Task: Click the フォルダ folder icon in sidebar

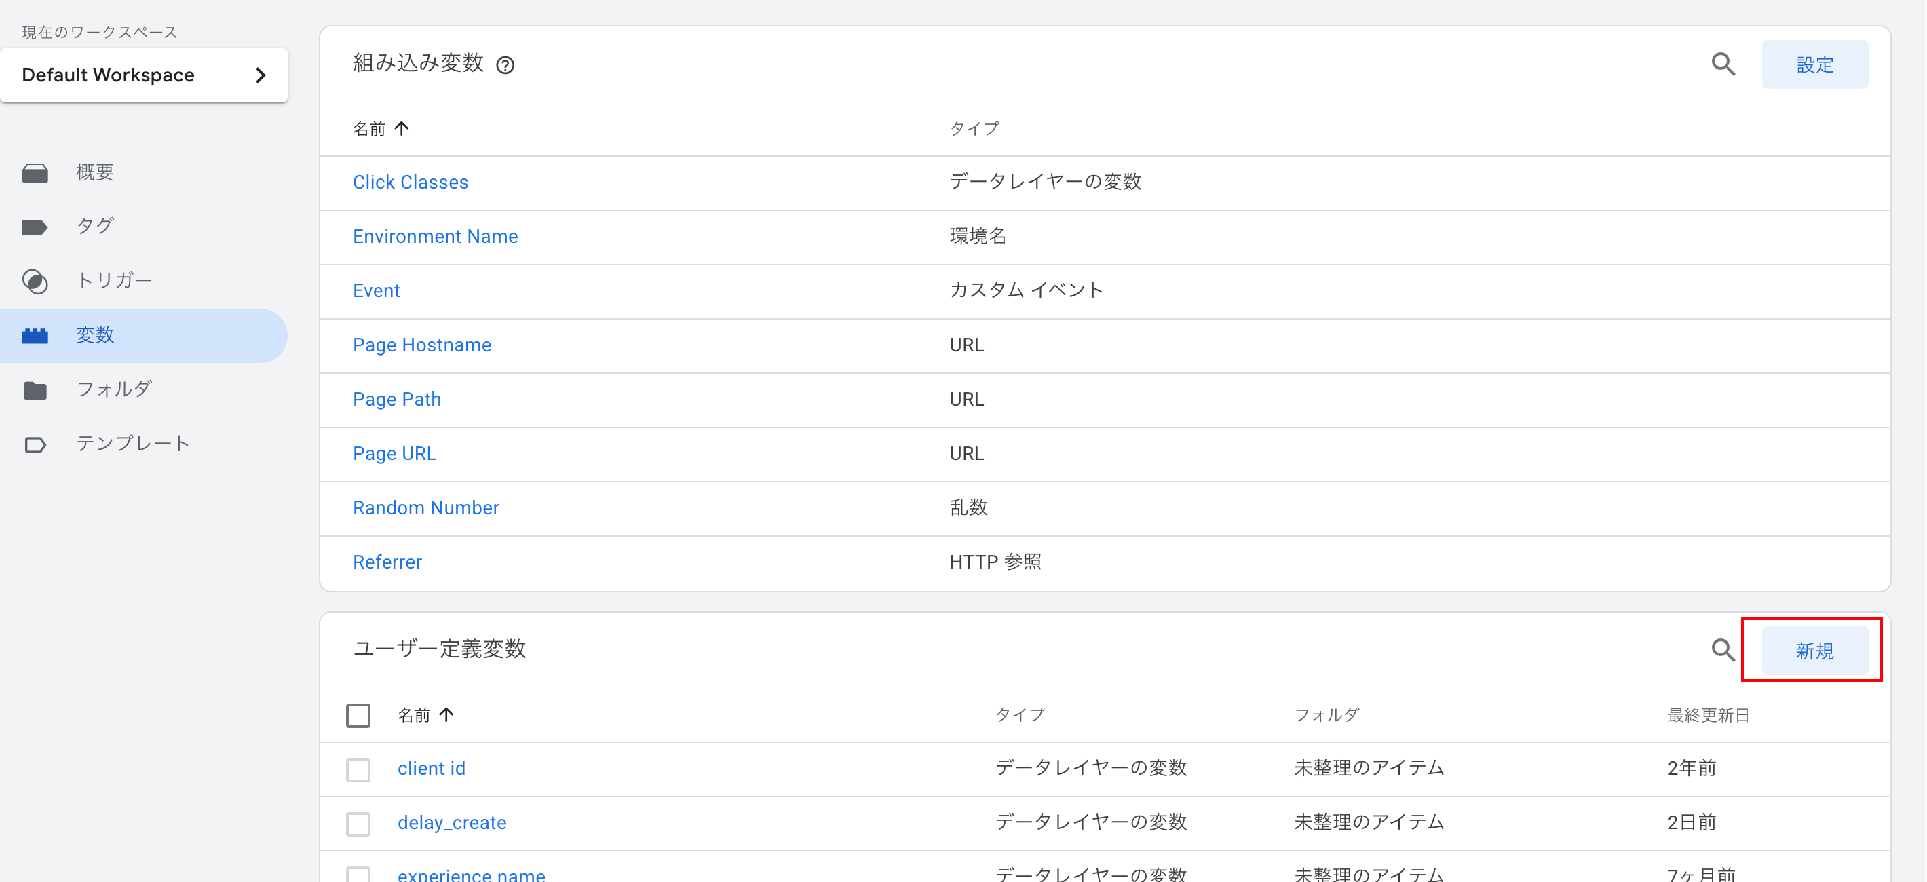Action: click(35, 389)
